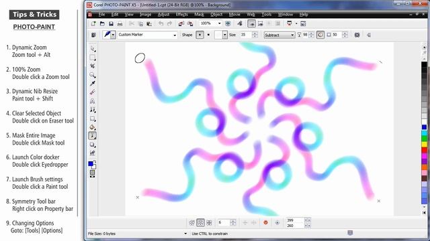Open the zoom level 100% dropdown
The width and height of the screenshot is (430, 241).
(x=219, y=24)
